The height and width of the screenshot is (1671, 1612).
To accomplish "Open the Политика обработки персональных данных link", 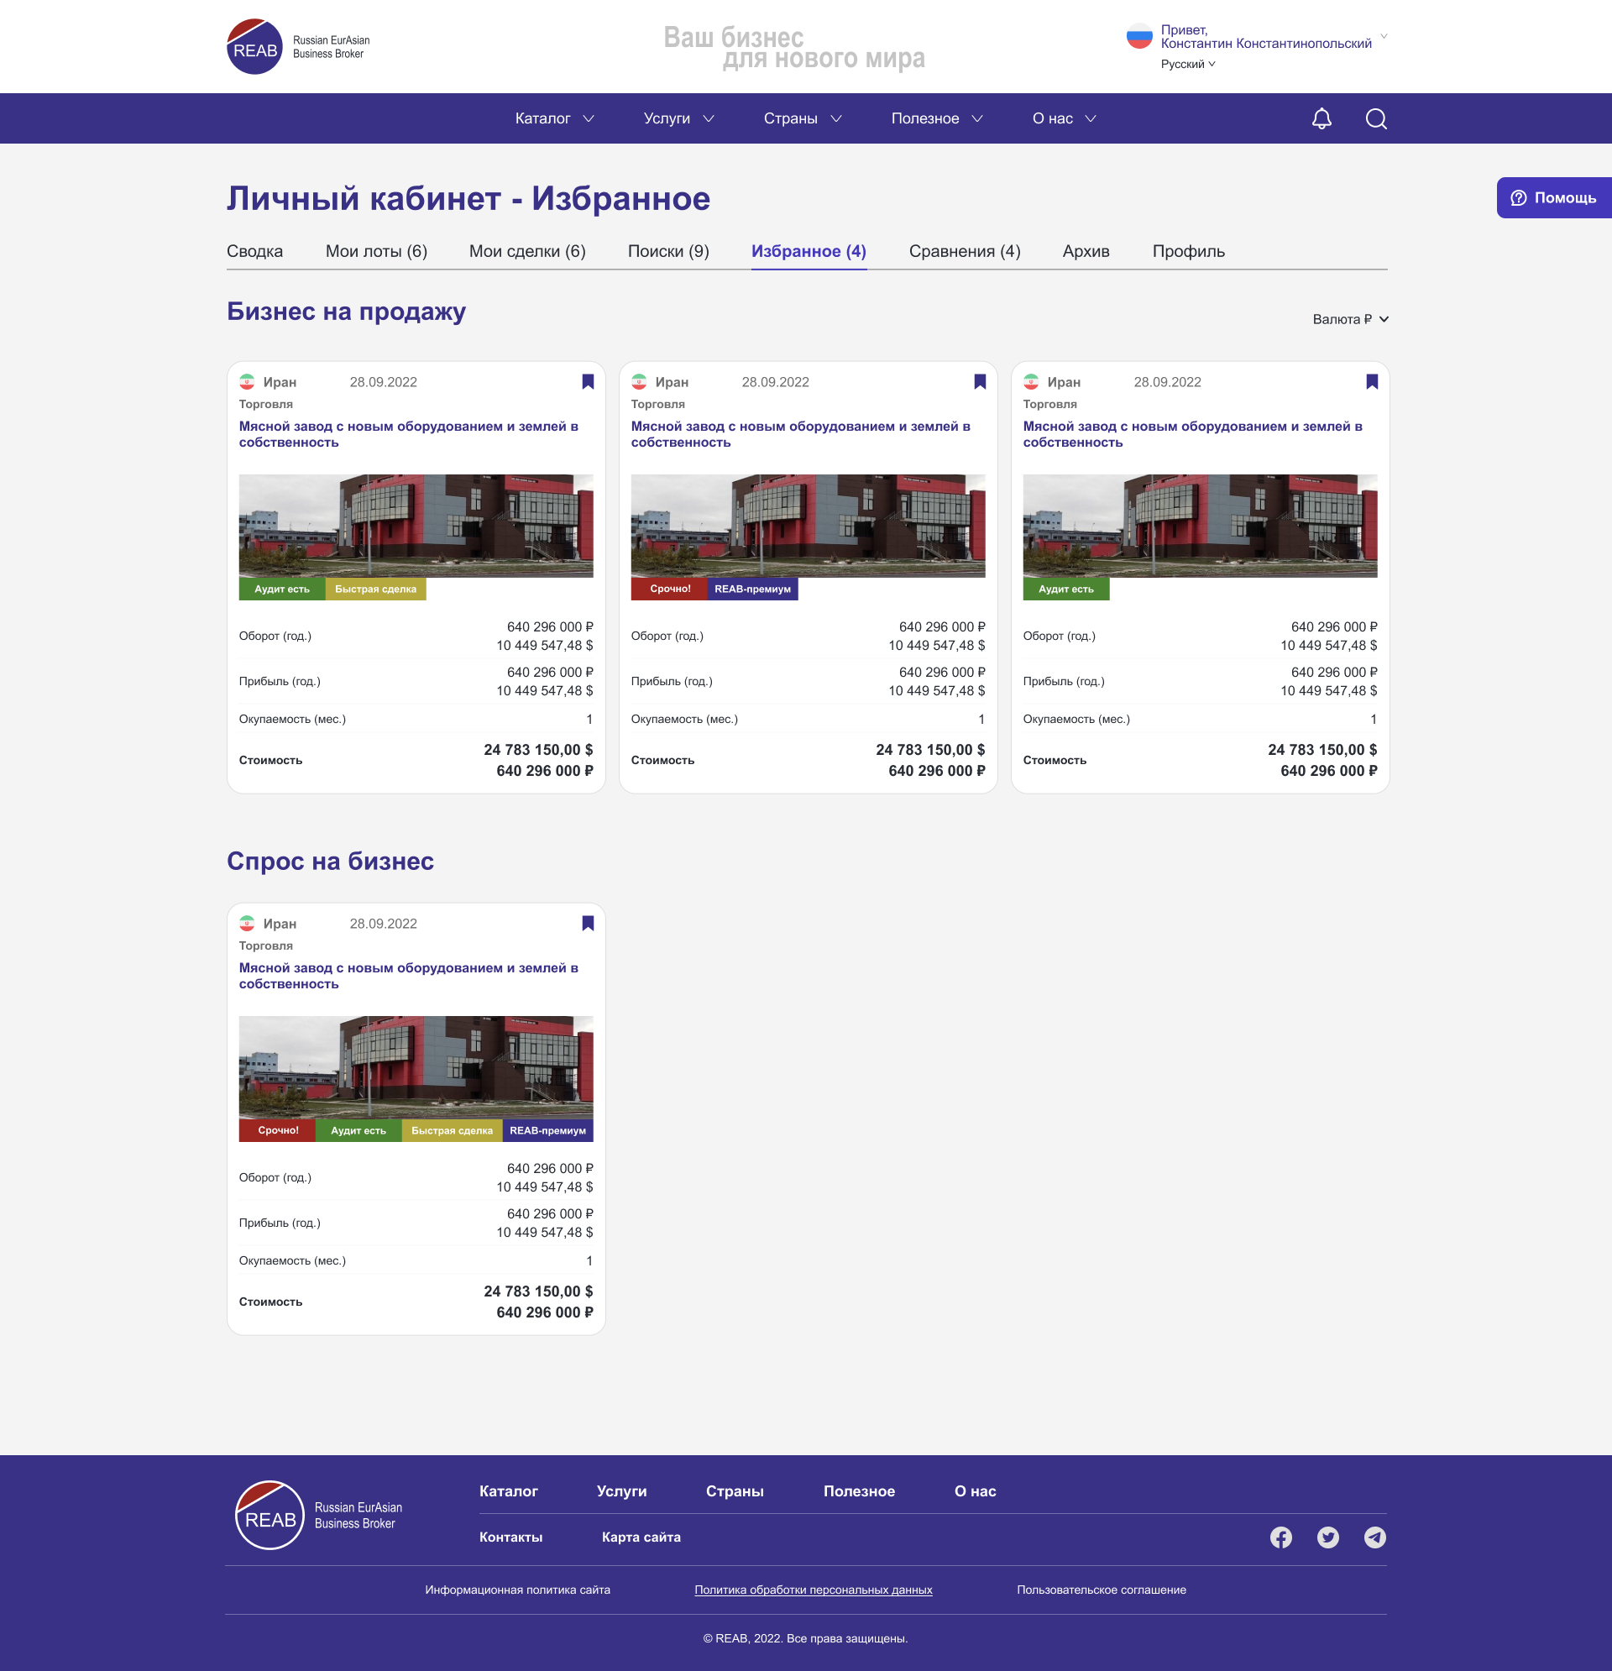I will pyautogui.click(x=813, y=1590).
